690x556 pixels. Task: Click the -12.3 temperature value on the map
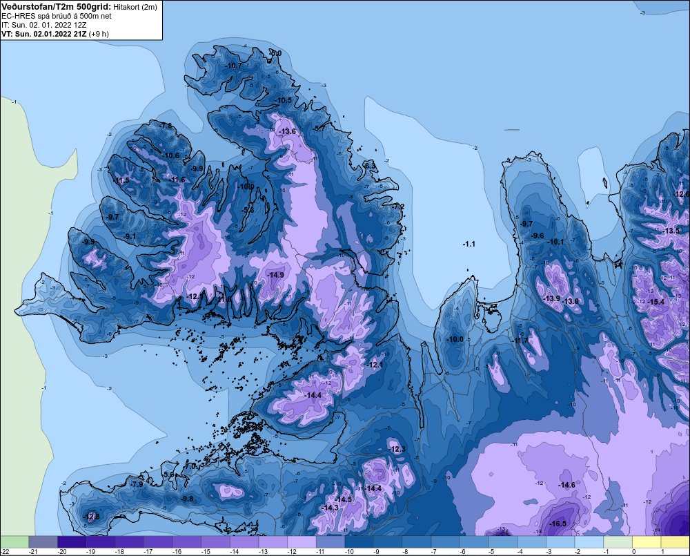[397, 450]
